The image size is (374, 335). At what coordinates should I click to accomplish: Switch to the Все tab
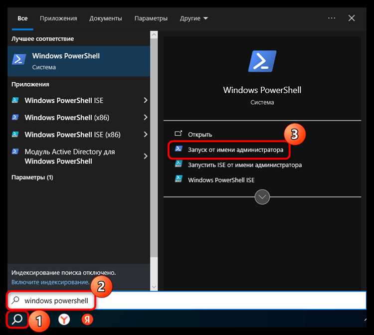[22, 18]
